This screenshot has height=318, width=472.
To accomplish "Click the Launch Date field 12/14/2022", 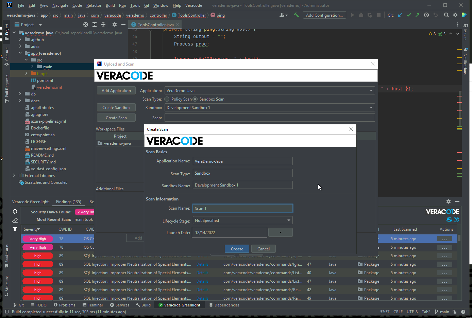I will [230, 232].
